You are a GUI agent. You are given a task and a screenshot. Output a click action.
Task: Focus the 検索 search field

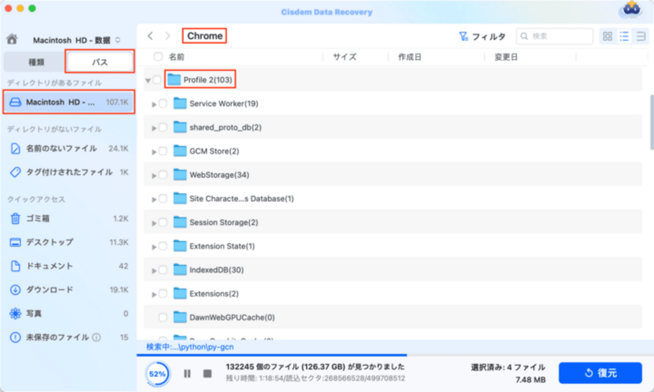click(x=554, y=36)
